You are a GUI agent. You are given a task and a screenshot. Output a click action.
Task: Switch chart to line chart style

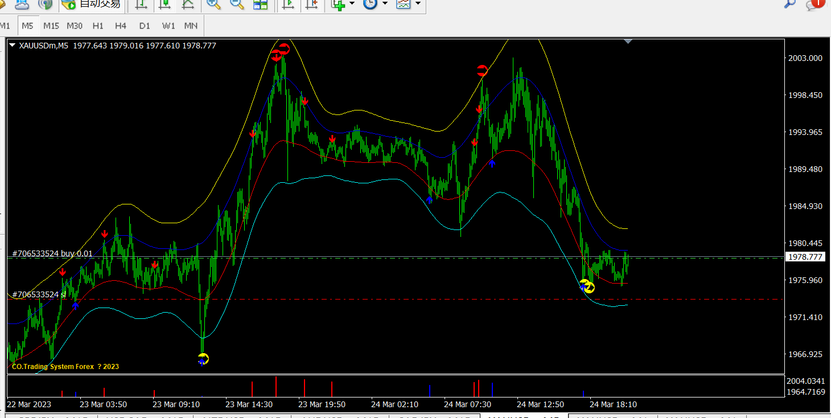188,5
